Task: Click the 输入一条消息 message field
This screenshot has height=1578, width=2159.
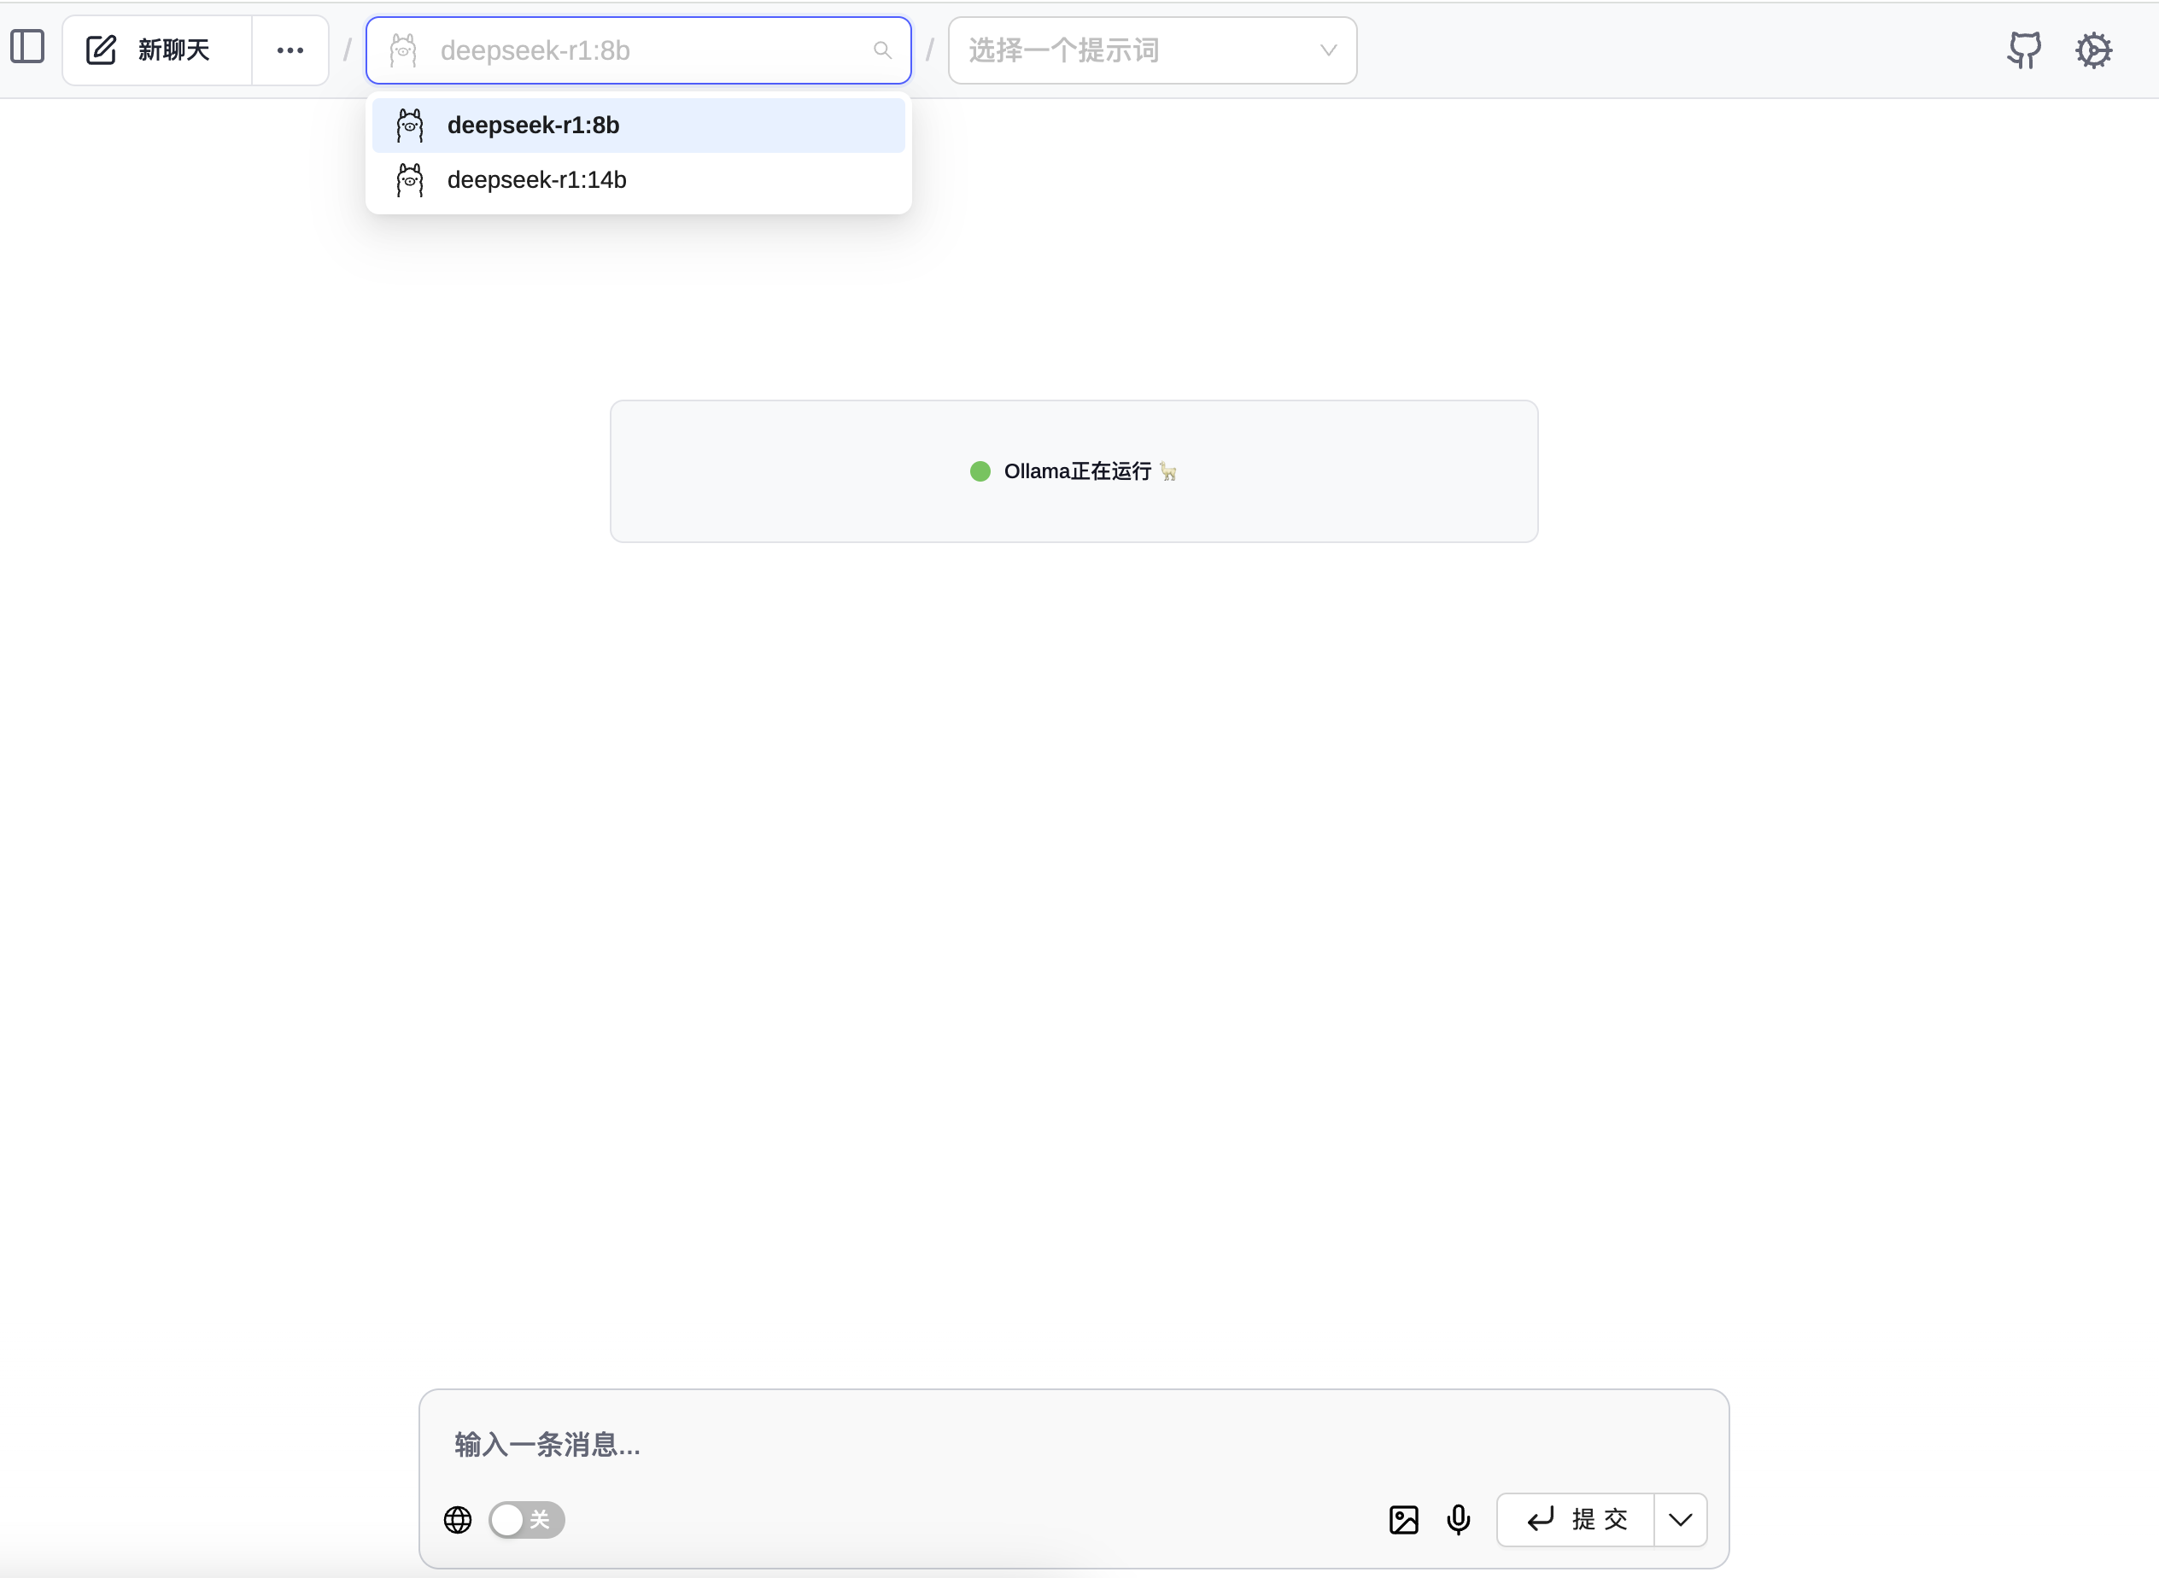Action: click(1074, 1444)
